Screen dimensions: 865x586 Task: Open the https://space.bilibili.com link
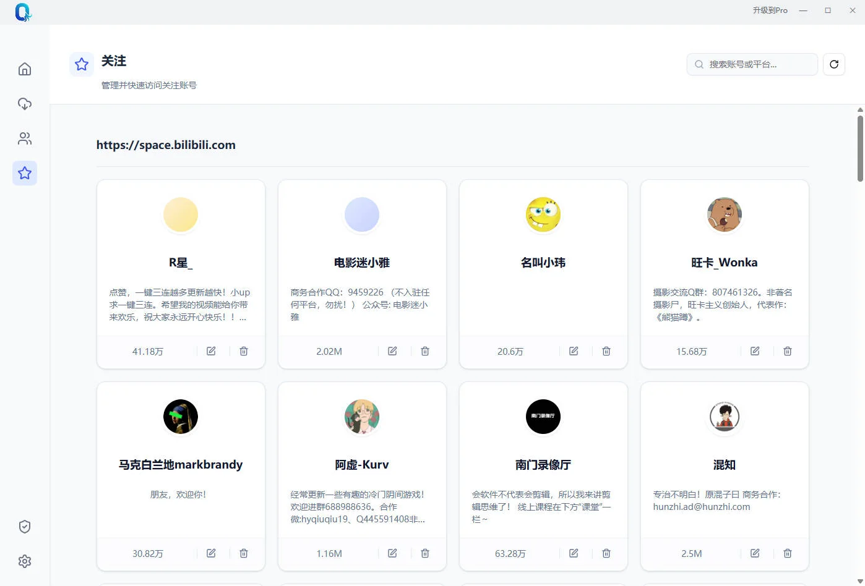166,145
